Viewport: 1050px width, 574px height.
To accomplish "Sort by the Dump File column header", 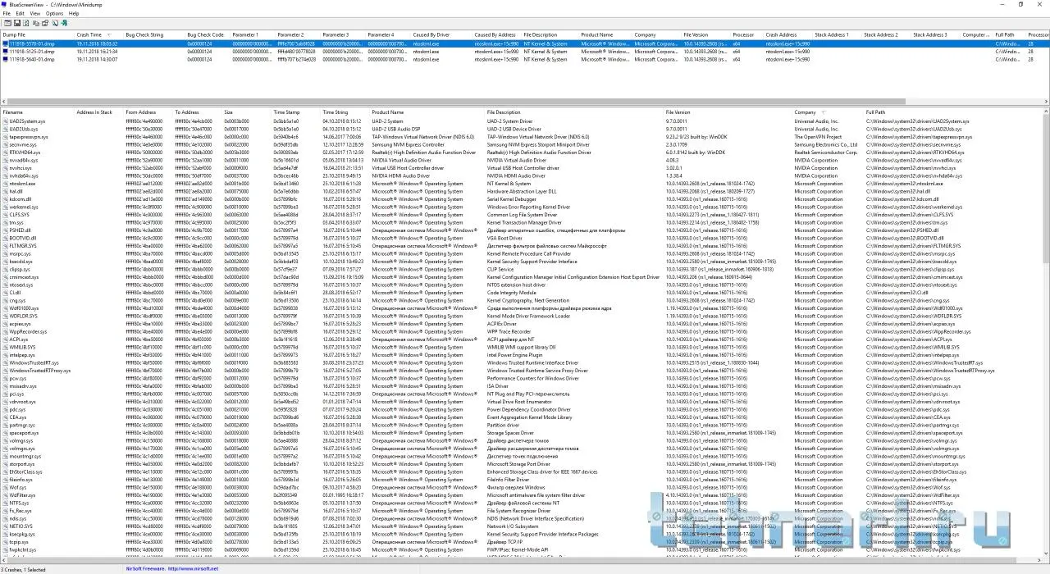I will click(x=37, y=35).
